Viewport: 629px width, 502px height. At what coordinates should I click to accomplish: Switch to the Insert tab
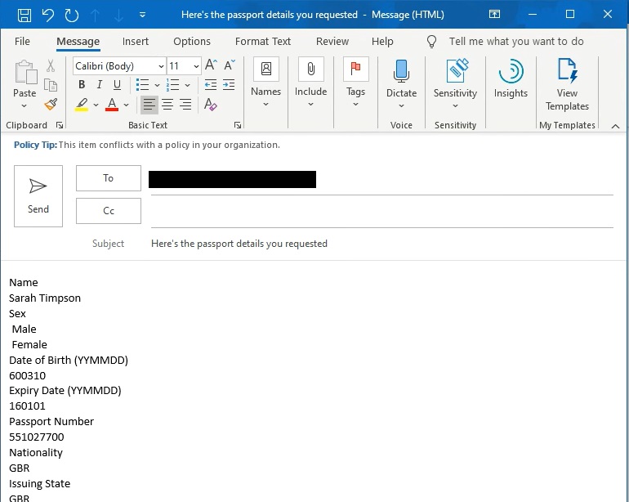136,42
